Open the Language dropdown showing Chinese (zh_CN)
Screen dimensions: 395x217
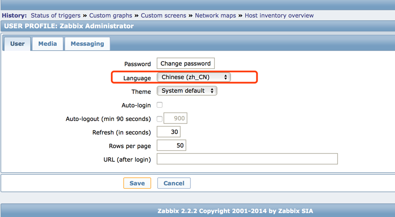[x=194, y=77]
